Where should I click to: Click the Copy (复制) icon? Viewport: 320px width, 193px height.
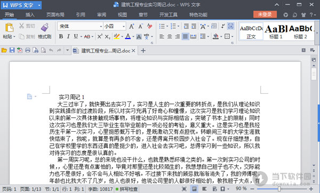click(x=22, y=36)
